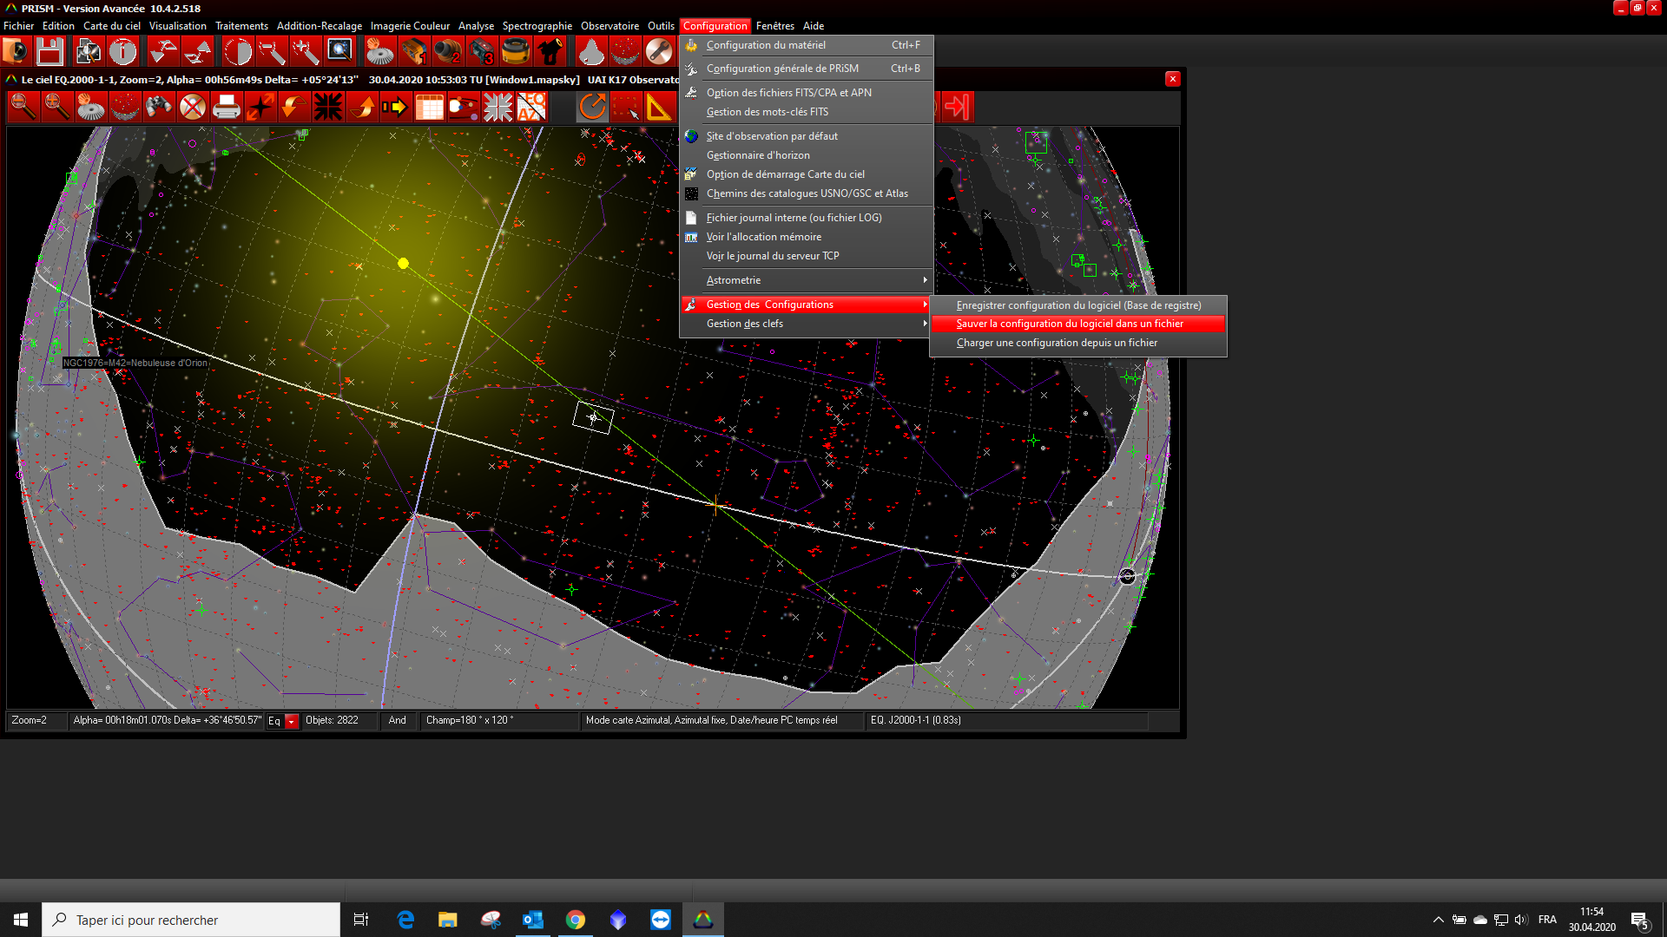Screen dimensions: 1667x937
Task: Choose Configuration générale de PRiSM
Action: click(782, 69)
